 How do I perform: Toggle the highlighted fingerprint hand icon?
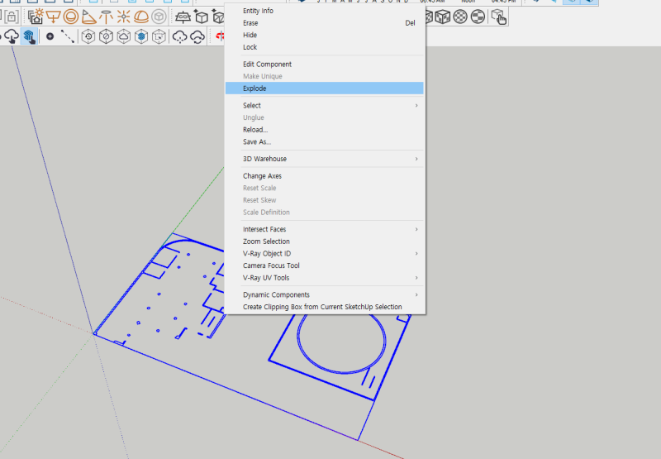tap(29, 36)
